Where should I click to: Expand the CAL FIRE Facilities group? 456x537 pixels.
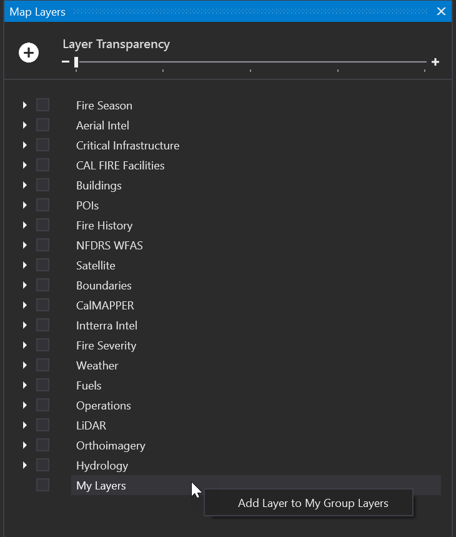pos(25,165)
